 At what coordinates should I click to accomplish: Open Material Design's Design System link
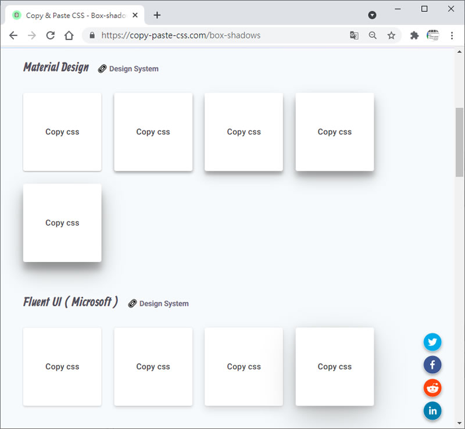(134, 69)
